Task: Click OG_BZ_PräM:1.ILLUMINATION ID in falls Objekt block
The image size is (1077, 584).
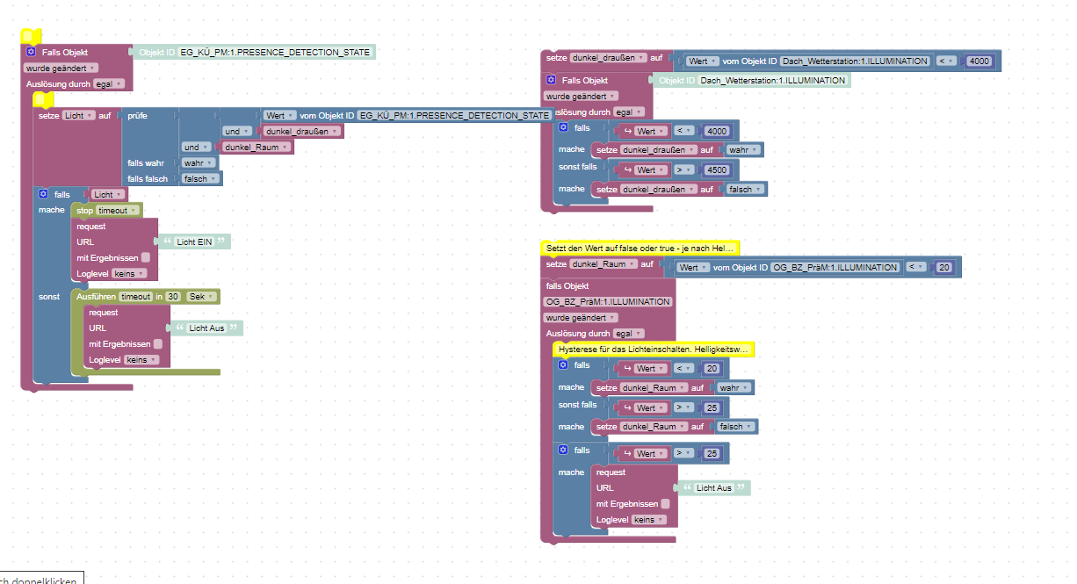Action: (609, 302)
